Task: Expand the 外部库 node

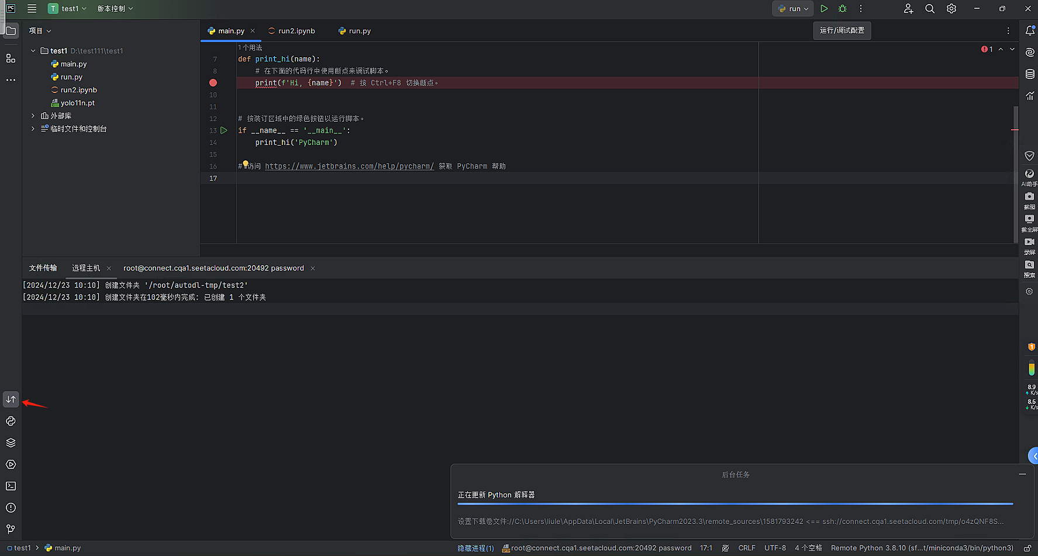Action: tap(33, 116)
